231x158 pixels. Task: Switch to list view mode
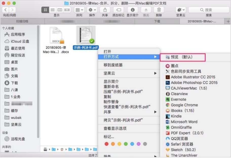coord(52,10)
